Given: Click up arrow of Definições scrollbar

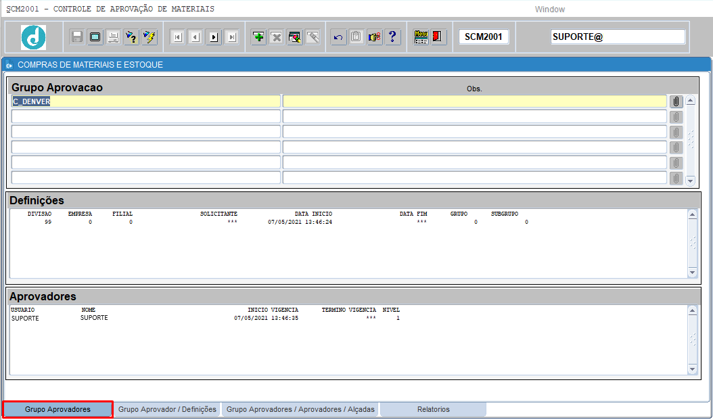Looking at the screenshot, I should click(693, 214).
